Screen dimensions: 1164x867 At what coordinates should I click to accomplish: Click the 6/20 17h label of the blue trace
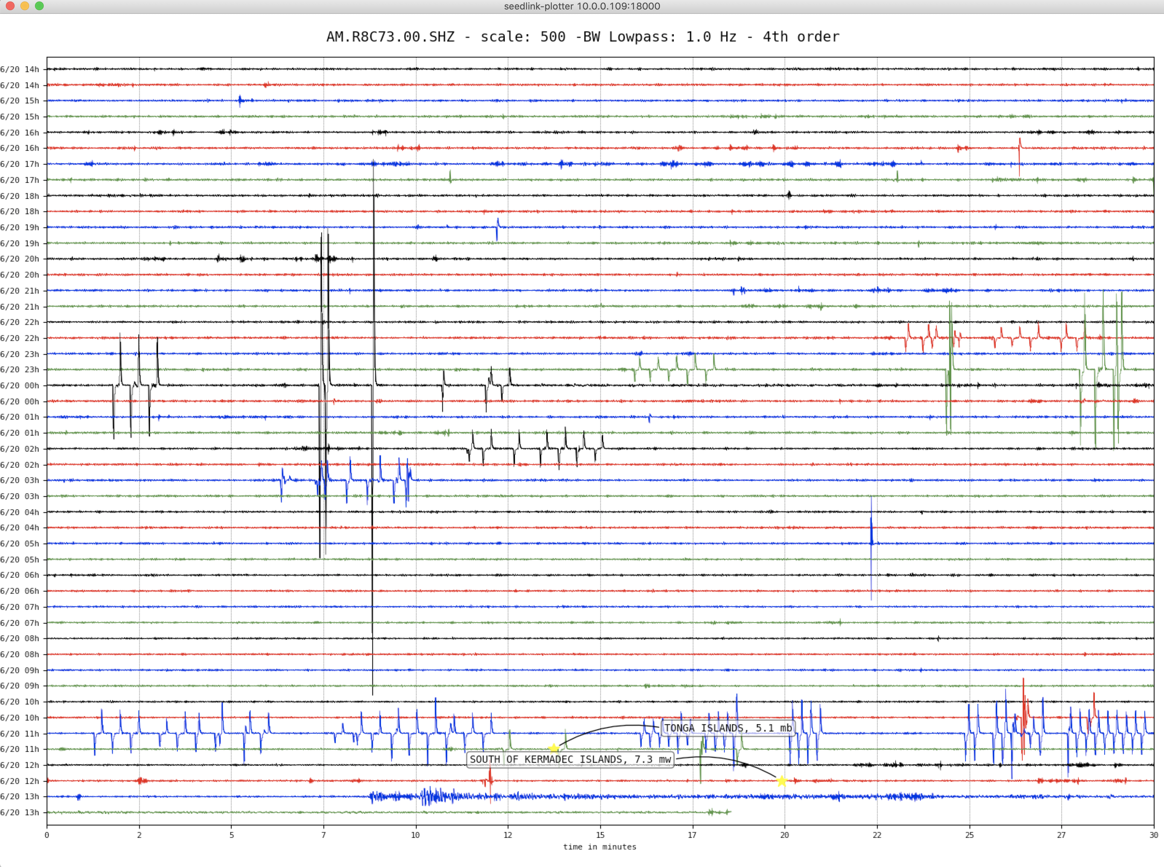20,164
